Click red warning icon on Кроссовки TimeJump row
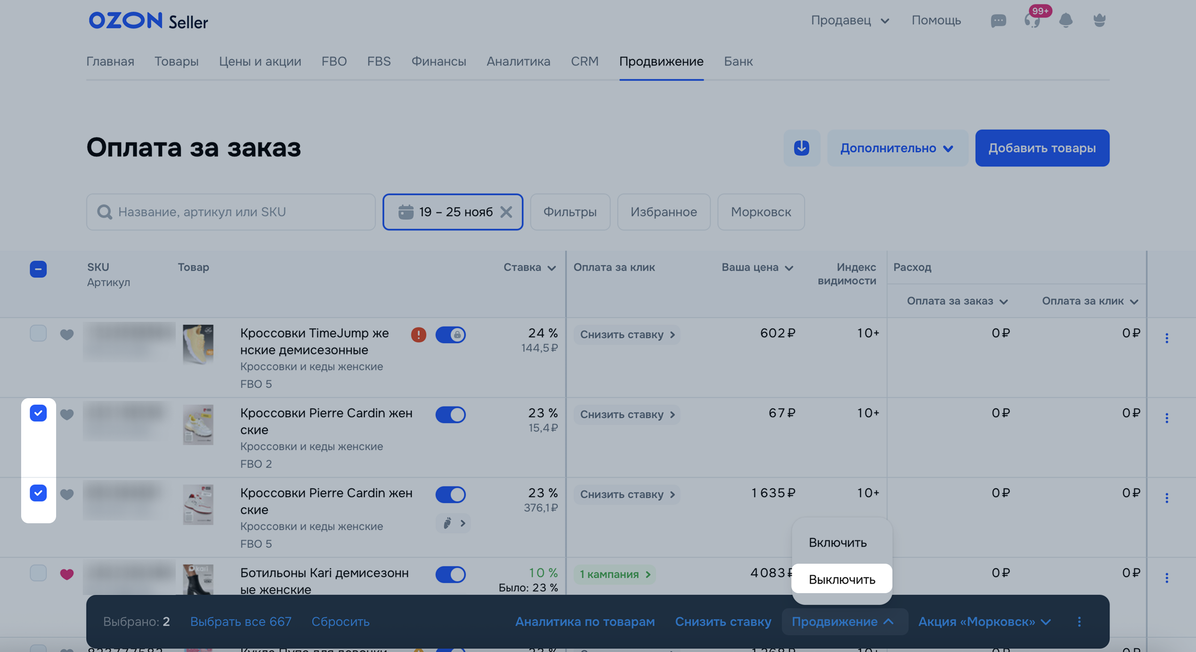This screenshot has height=652, width=1196. point(418,335)
